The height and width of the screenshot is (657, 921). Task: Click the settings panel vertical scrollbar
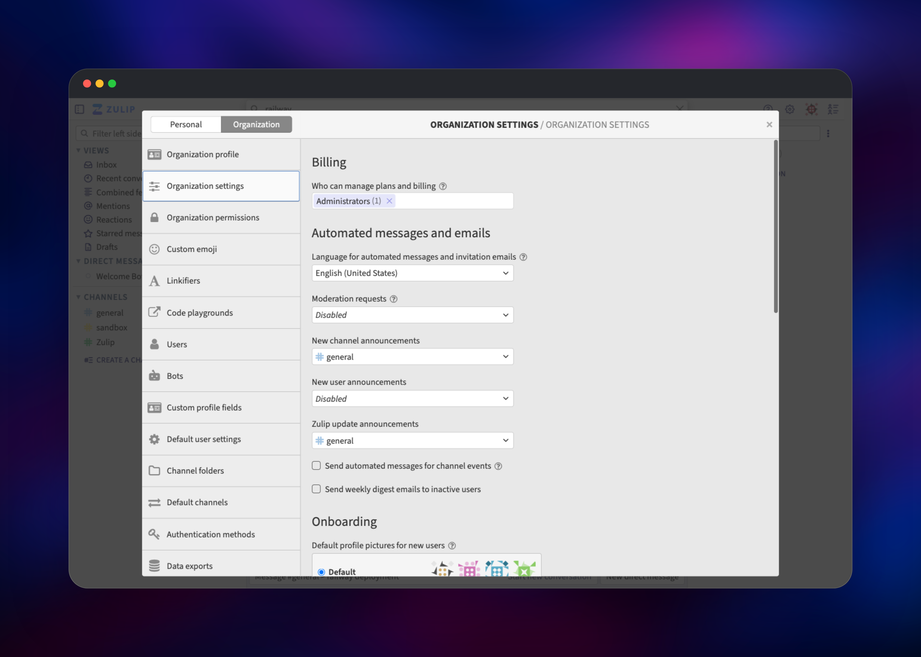tap(775, 227)
